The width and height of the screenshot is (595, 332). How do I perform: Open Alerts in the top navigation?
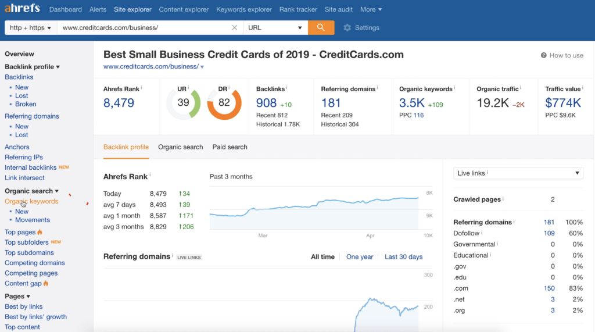[98, 9]
